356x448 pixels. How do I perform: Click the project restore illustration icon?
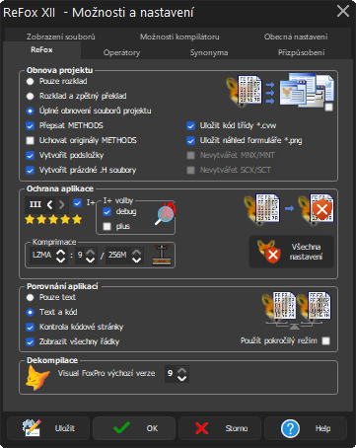pyautogui.click(x=280, y=91)
